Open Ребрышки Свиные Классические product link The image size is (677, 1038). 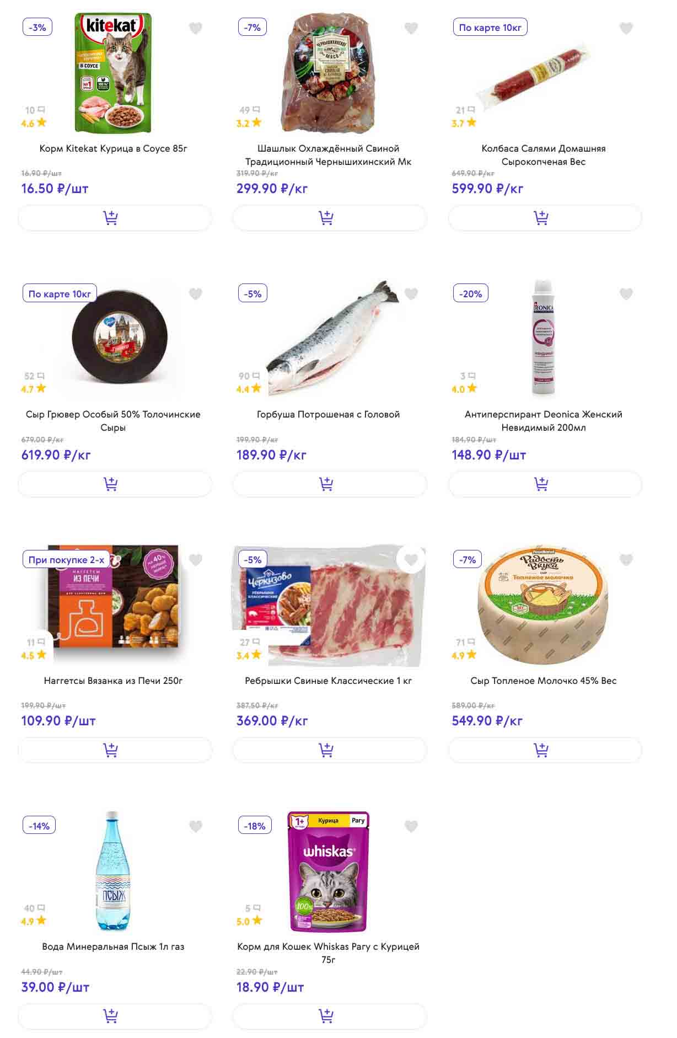(328, 681)
